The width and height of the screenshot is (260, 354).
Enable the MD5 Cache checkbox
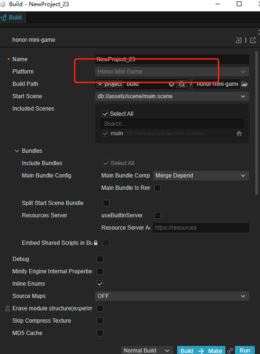click(100, 333)
